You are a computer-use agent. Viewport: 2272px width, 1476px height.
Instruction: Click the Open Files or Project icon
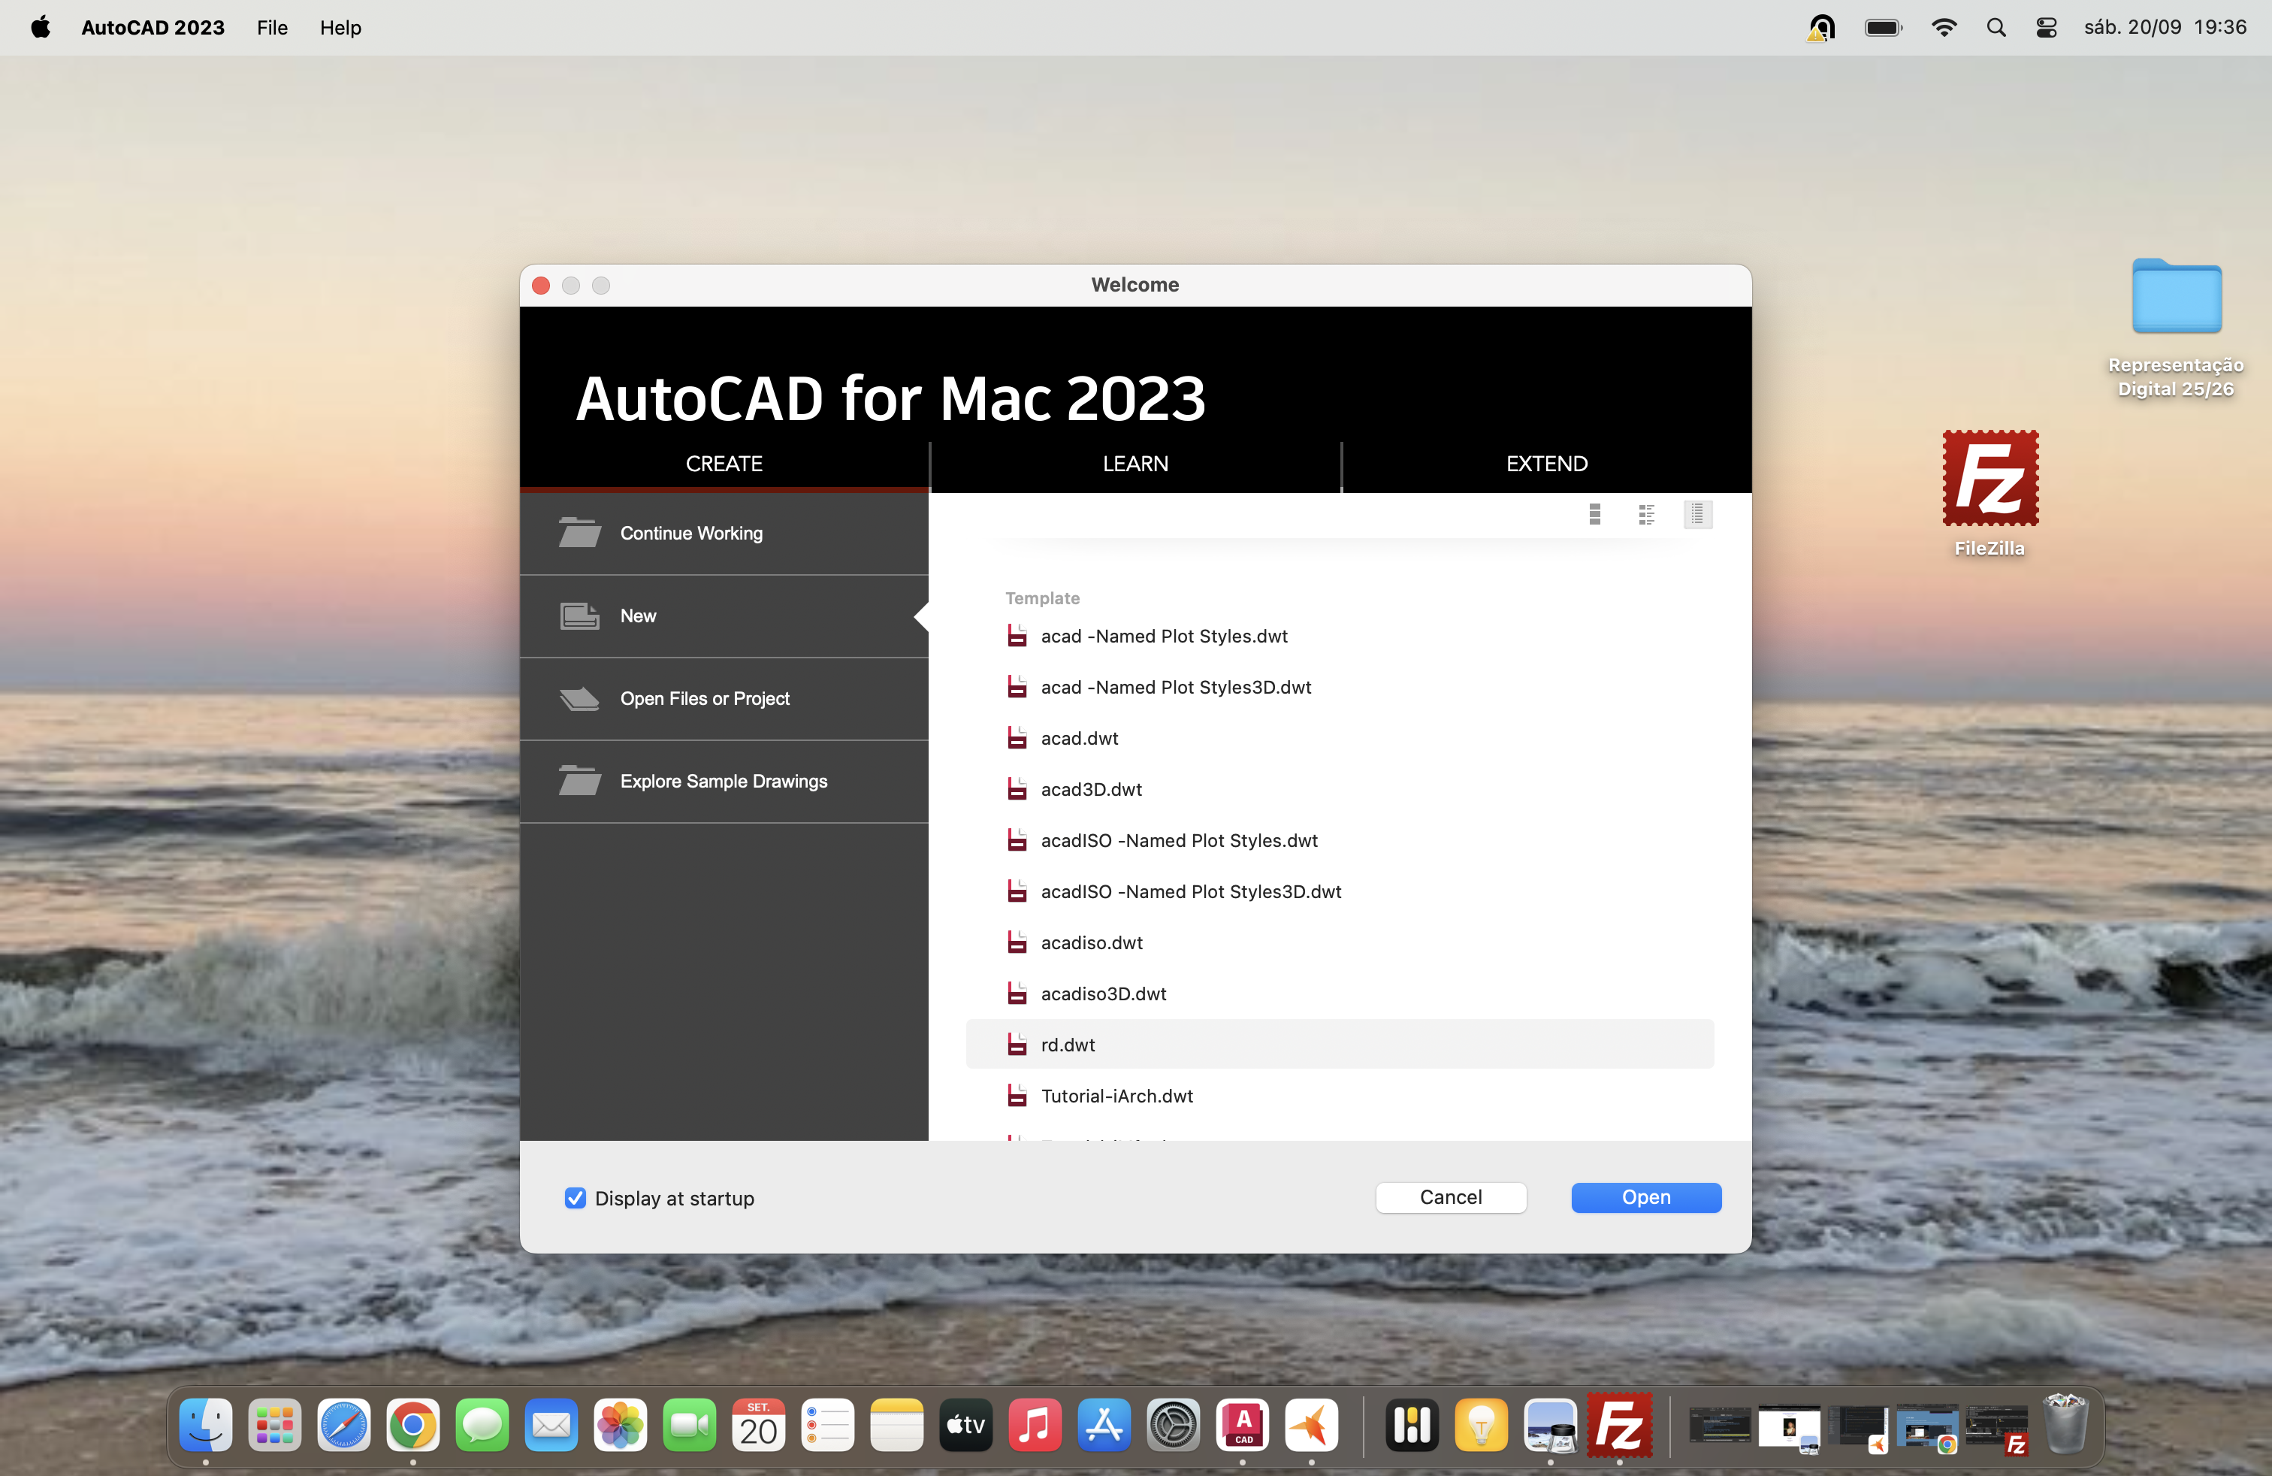(579, 699)
